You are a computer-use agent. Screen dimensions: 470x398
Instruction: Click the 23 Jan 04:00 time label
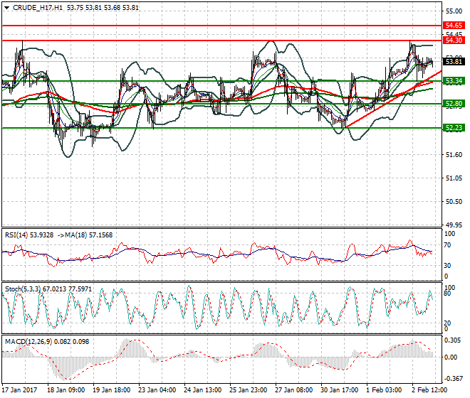coord(157,390)
